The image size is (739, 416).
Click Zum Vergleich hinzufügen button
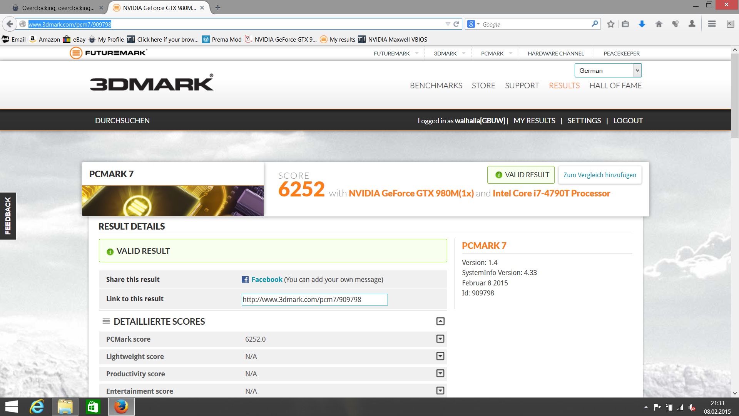pos(600,175)
